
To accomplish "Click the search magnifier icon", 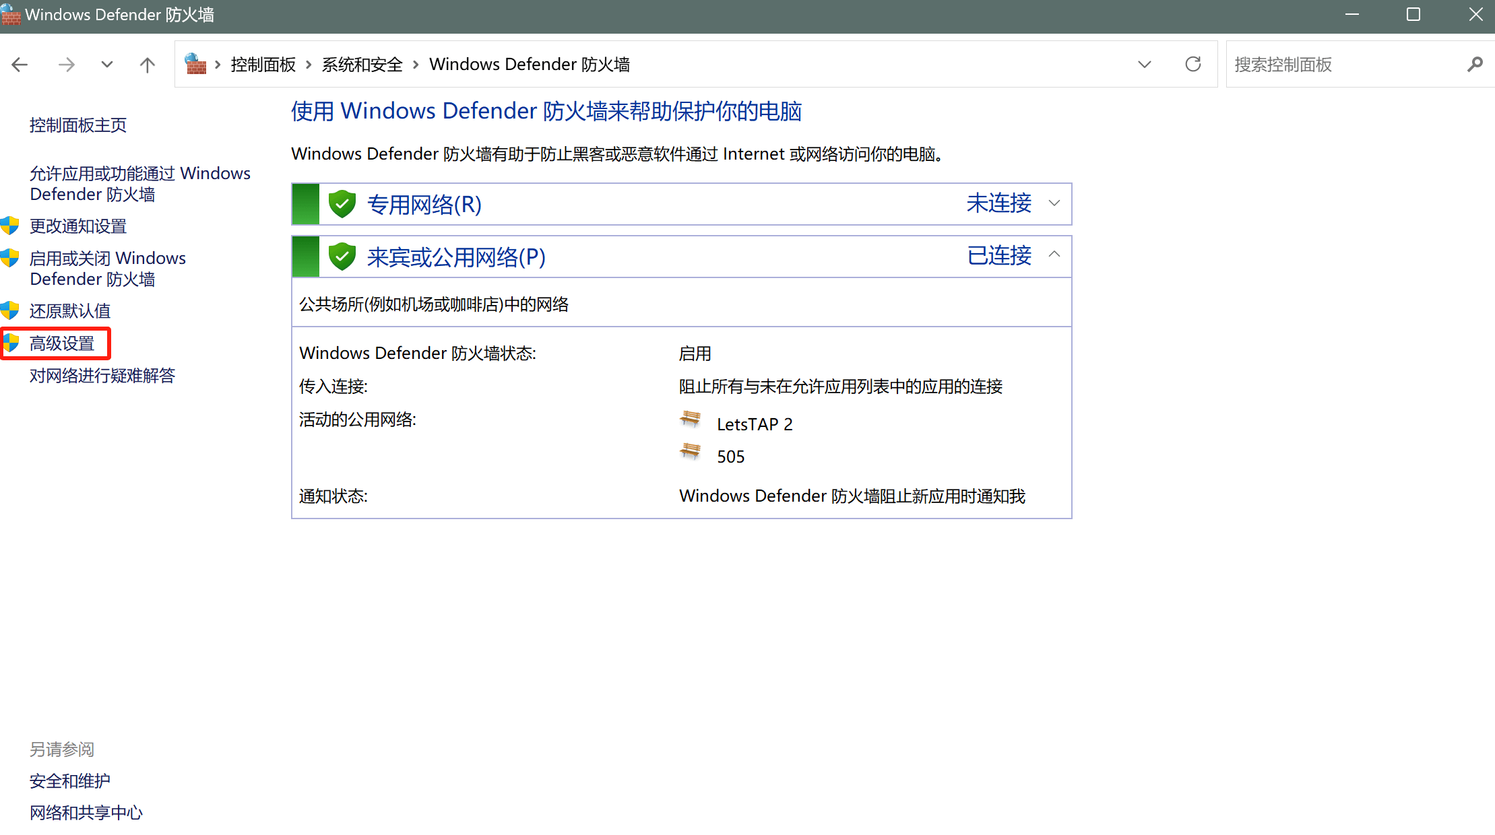I will pyautogui.click(x=1475, y=65).
